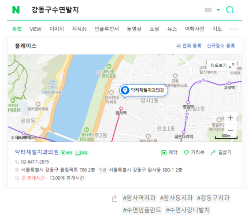The height and width of the screenshot is (221, 252).
Task: Click the 명일역 station marker on map
Action: point(188,102)
